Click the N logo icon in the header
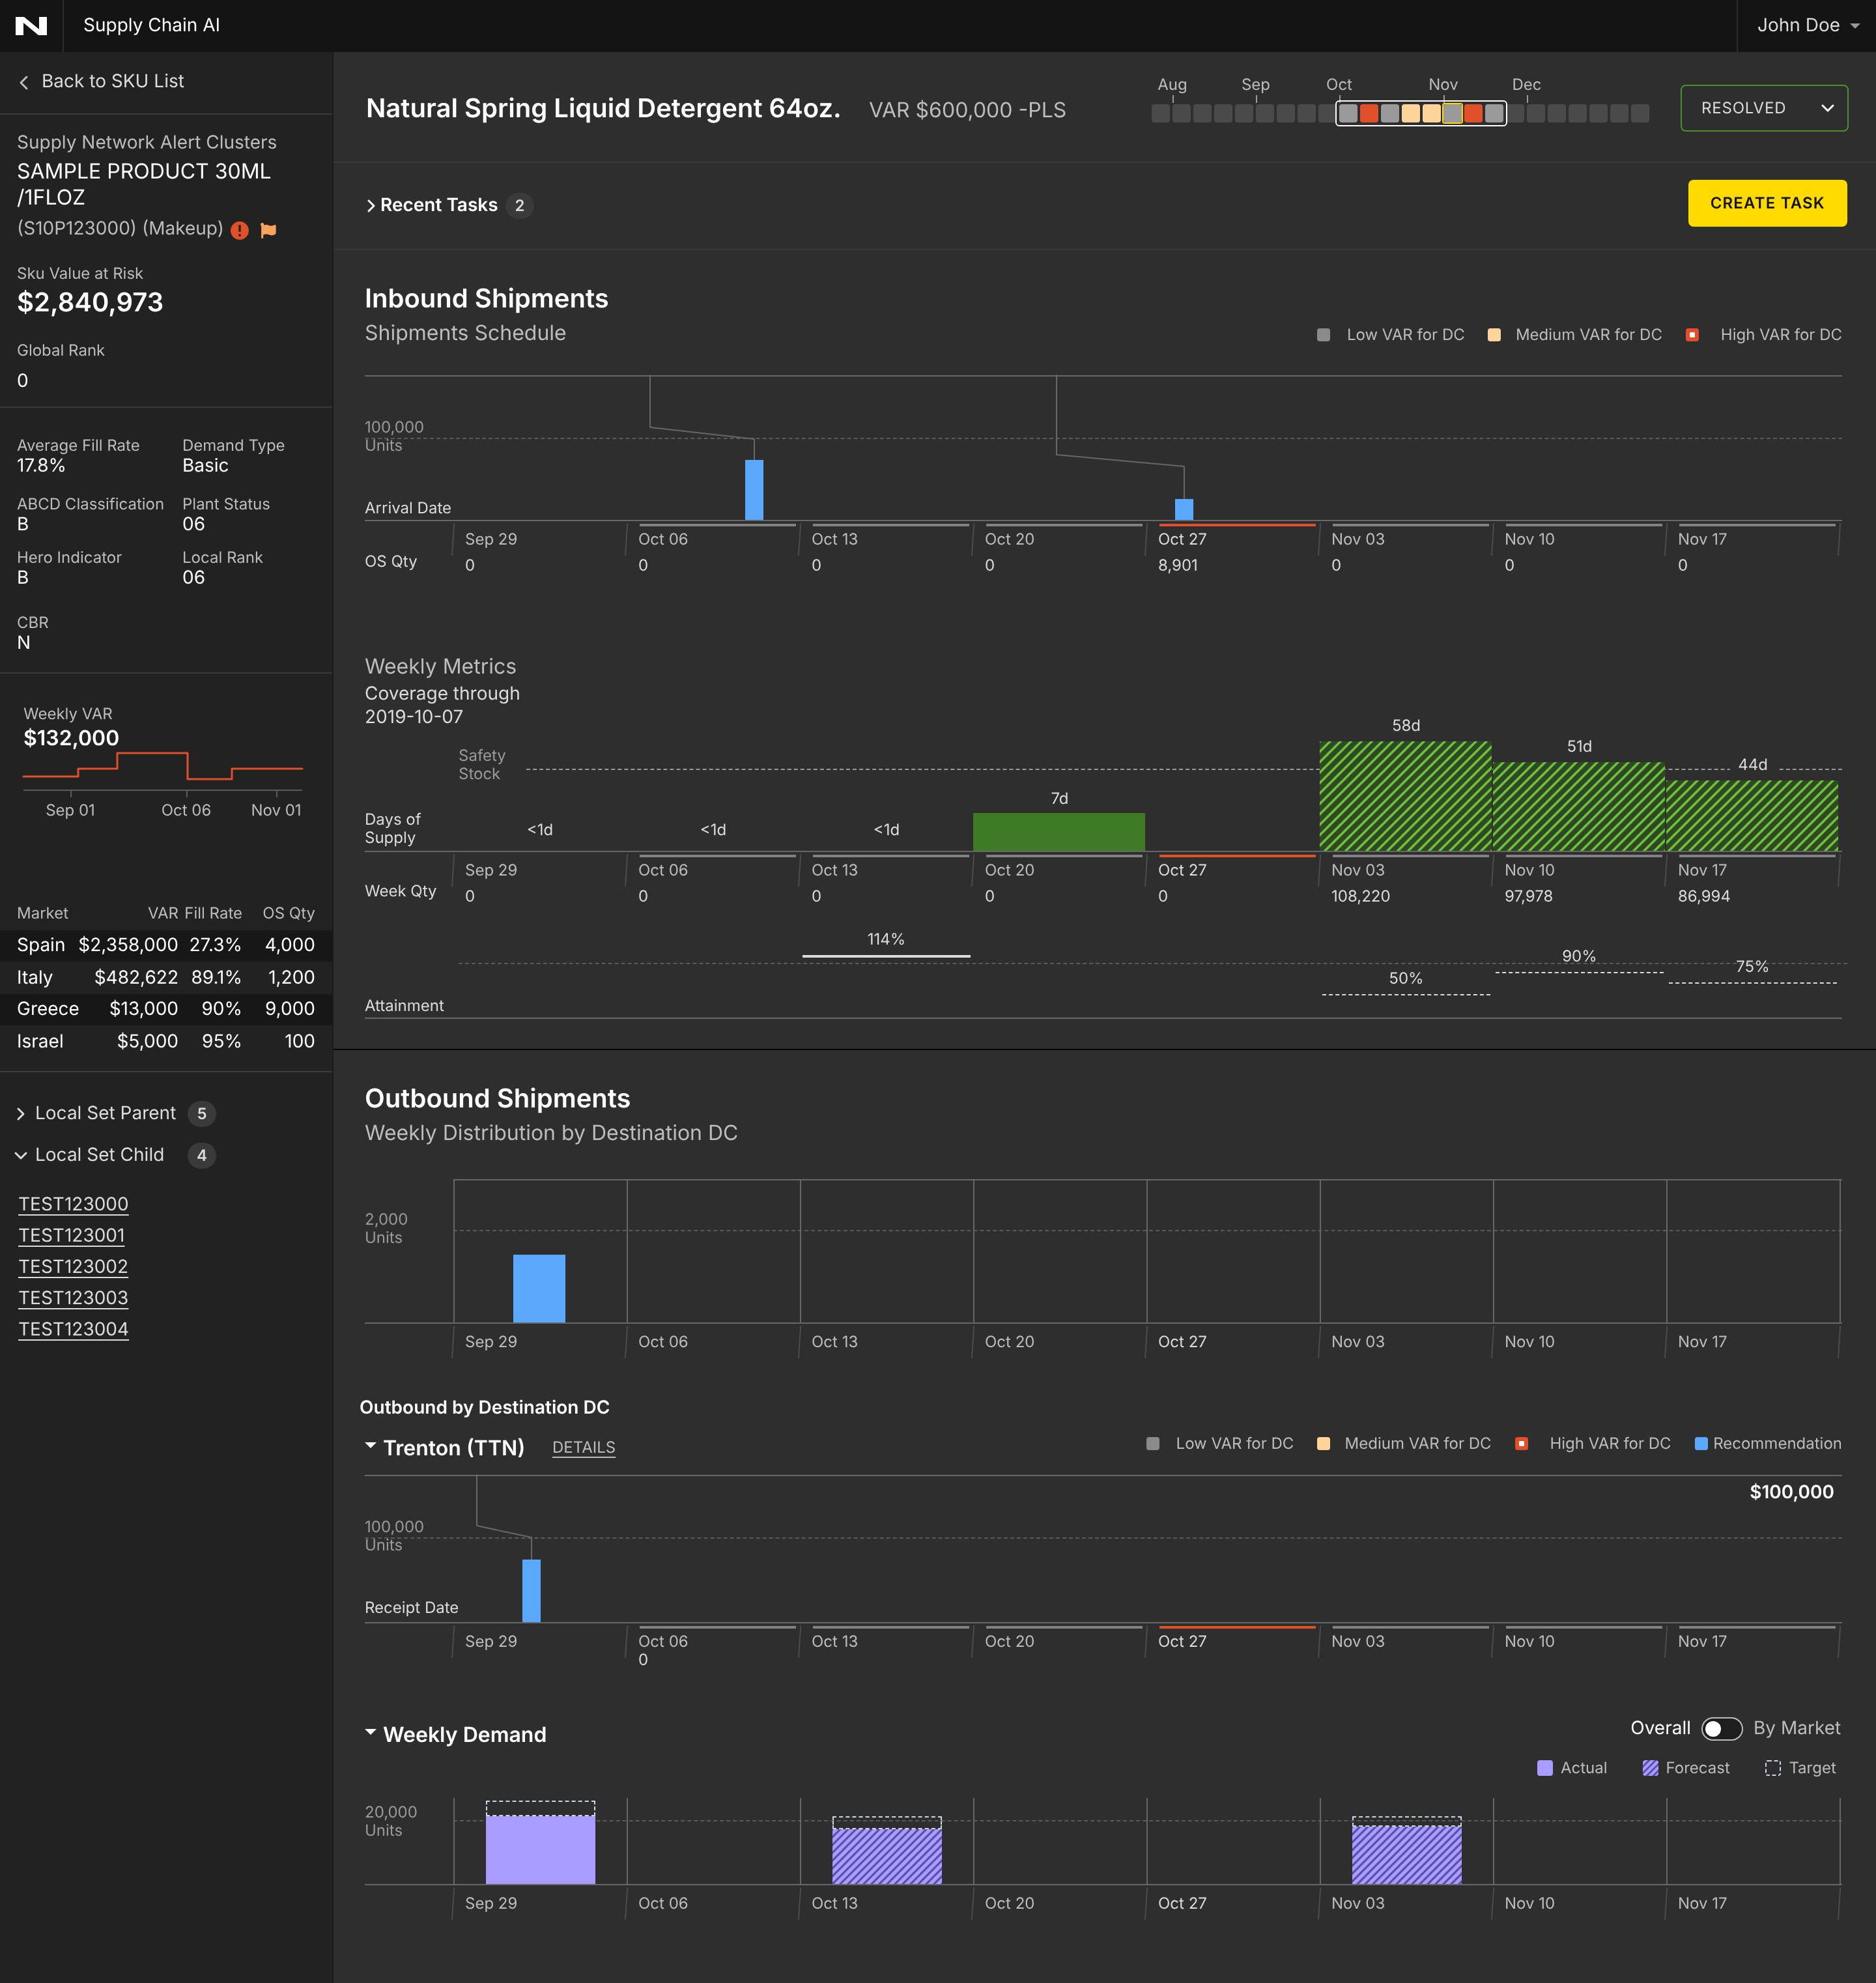Viewport: 1876px width, 1983px height. pyautogui.click(x=31, y=26)
